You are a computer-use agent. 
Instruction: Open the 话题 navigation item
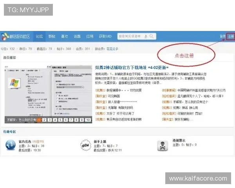tap(77, 36)
